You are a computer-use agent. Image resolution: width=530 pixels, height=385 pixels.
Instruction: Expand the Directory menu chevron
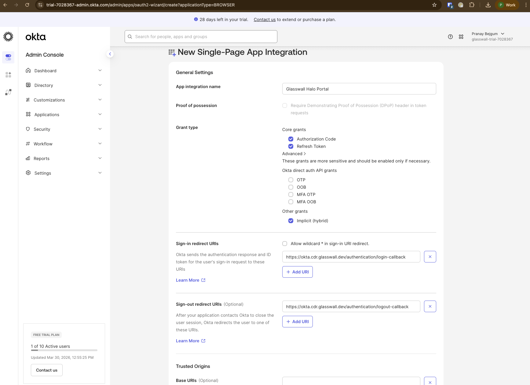[100, 85]
